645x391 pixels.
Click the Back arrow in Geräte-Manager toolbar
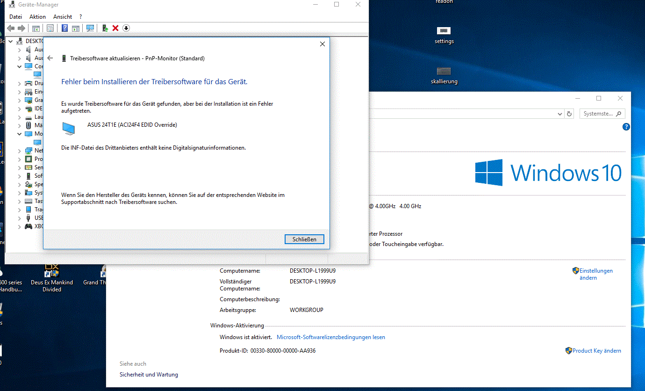click(11, 28)
